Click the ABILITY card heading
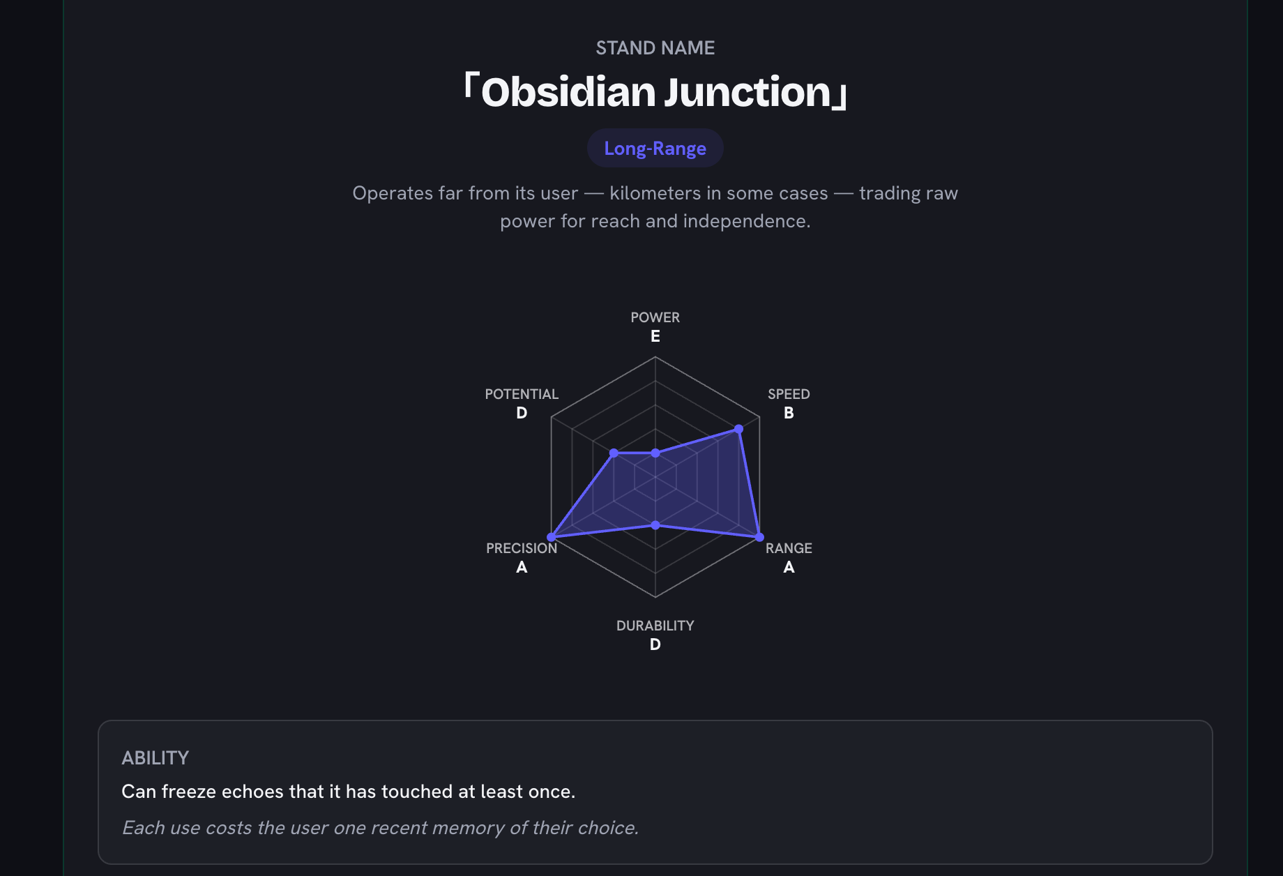1283x876 pixels. [155, 758]
